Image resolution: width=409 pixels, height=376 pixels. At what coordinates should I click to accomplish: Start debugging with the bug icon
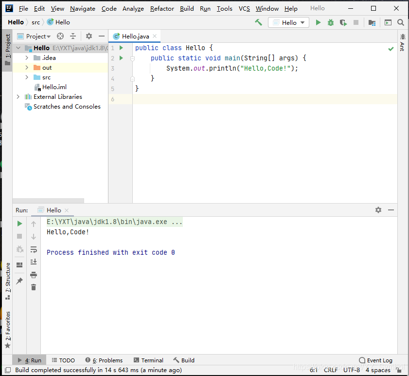(331, 22)
